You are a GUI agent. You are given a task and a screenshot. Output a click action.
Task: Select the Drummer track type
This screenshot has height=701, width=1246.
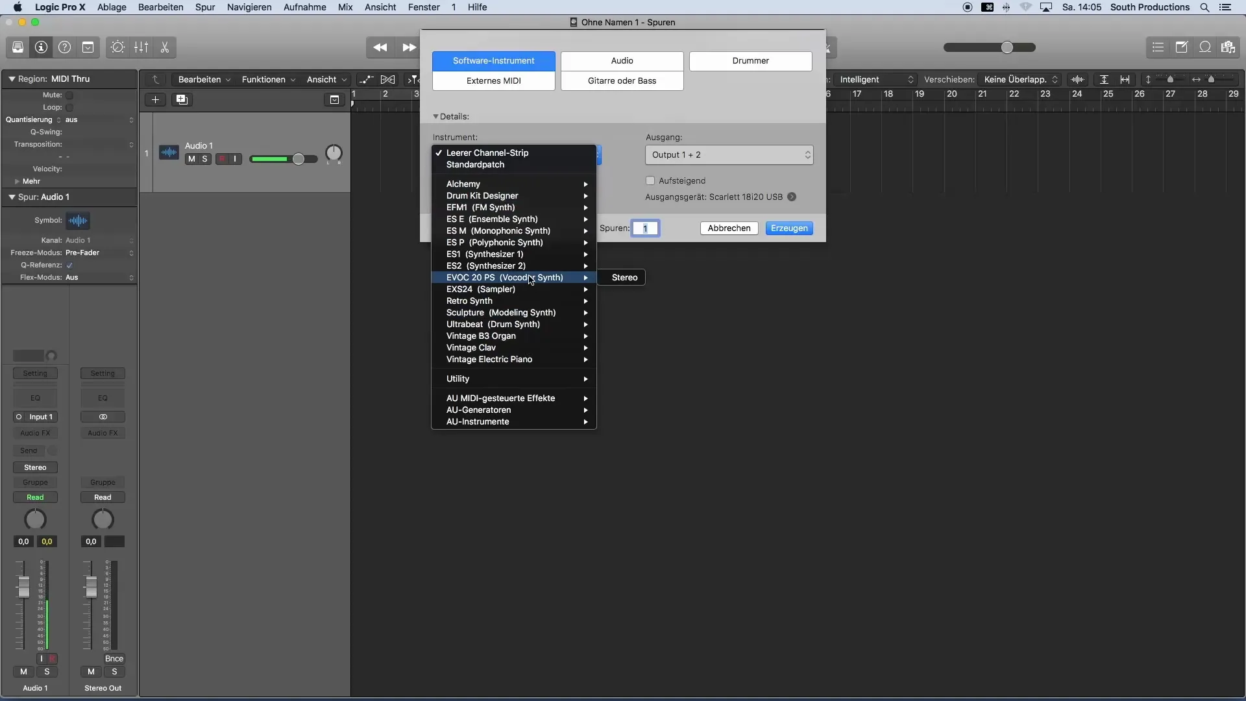[750, 61]
